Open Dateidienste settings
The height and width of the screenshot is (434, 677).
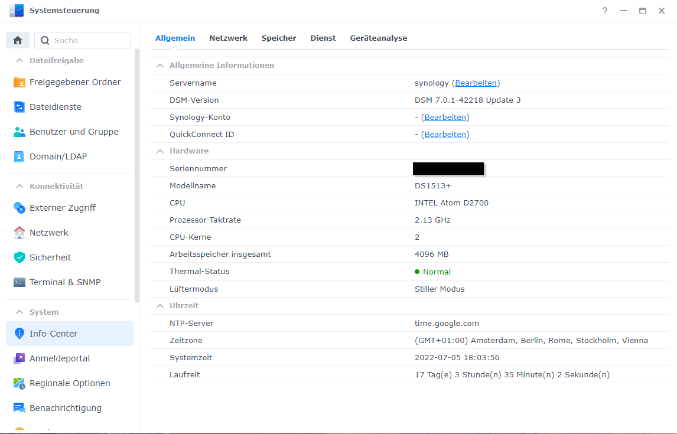tap(70, 106)
